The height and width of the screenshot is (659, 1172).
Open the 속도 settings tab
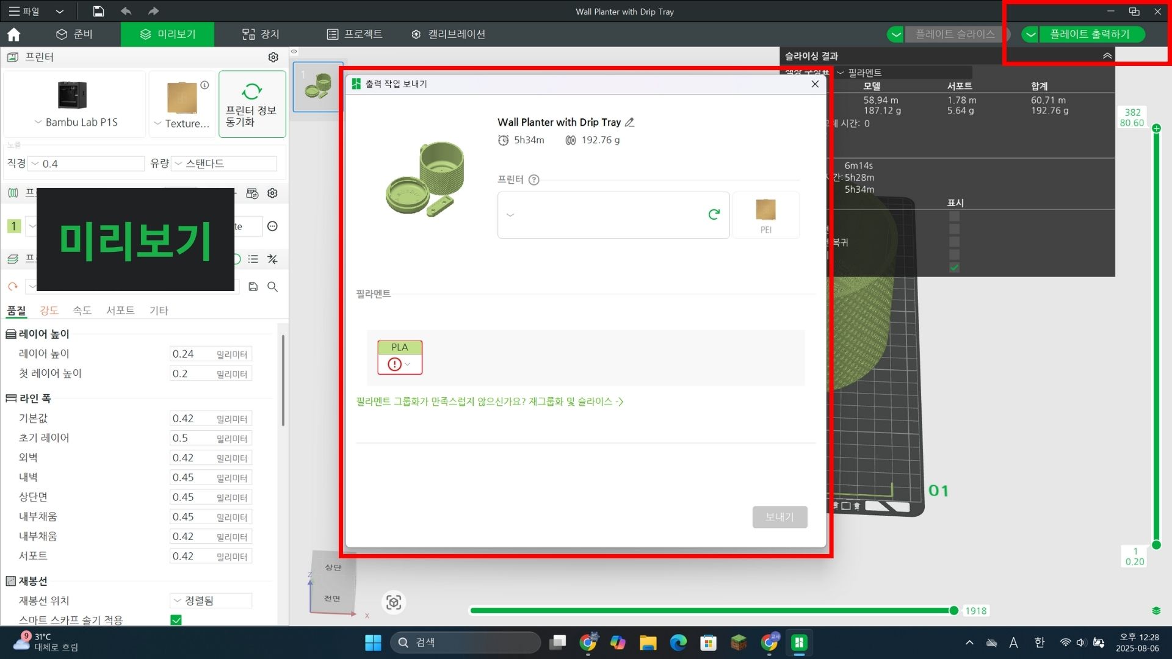[82, 311]
